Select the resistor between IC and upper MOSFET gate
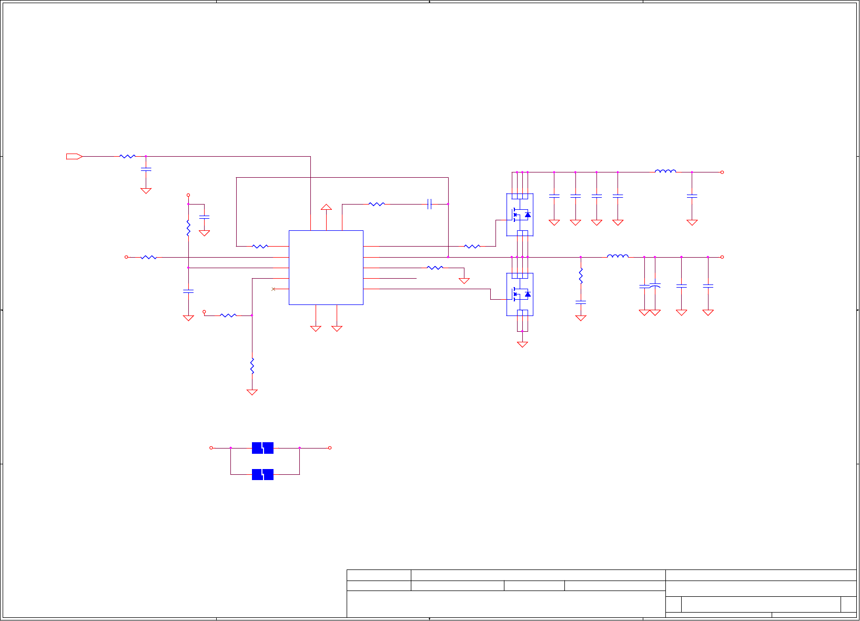The height and width of the screenshot is (621, 860). pos(472,246)
